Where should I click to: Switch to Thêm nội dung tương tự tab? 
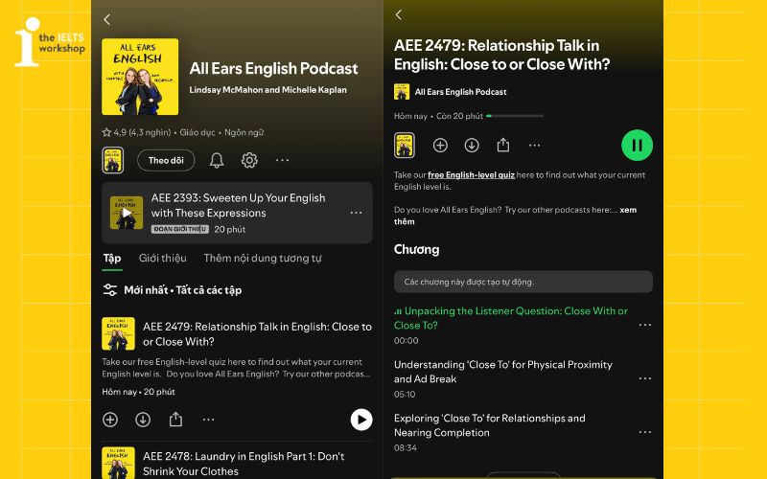[263, 258]
